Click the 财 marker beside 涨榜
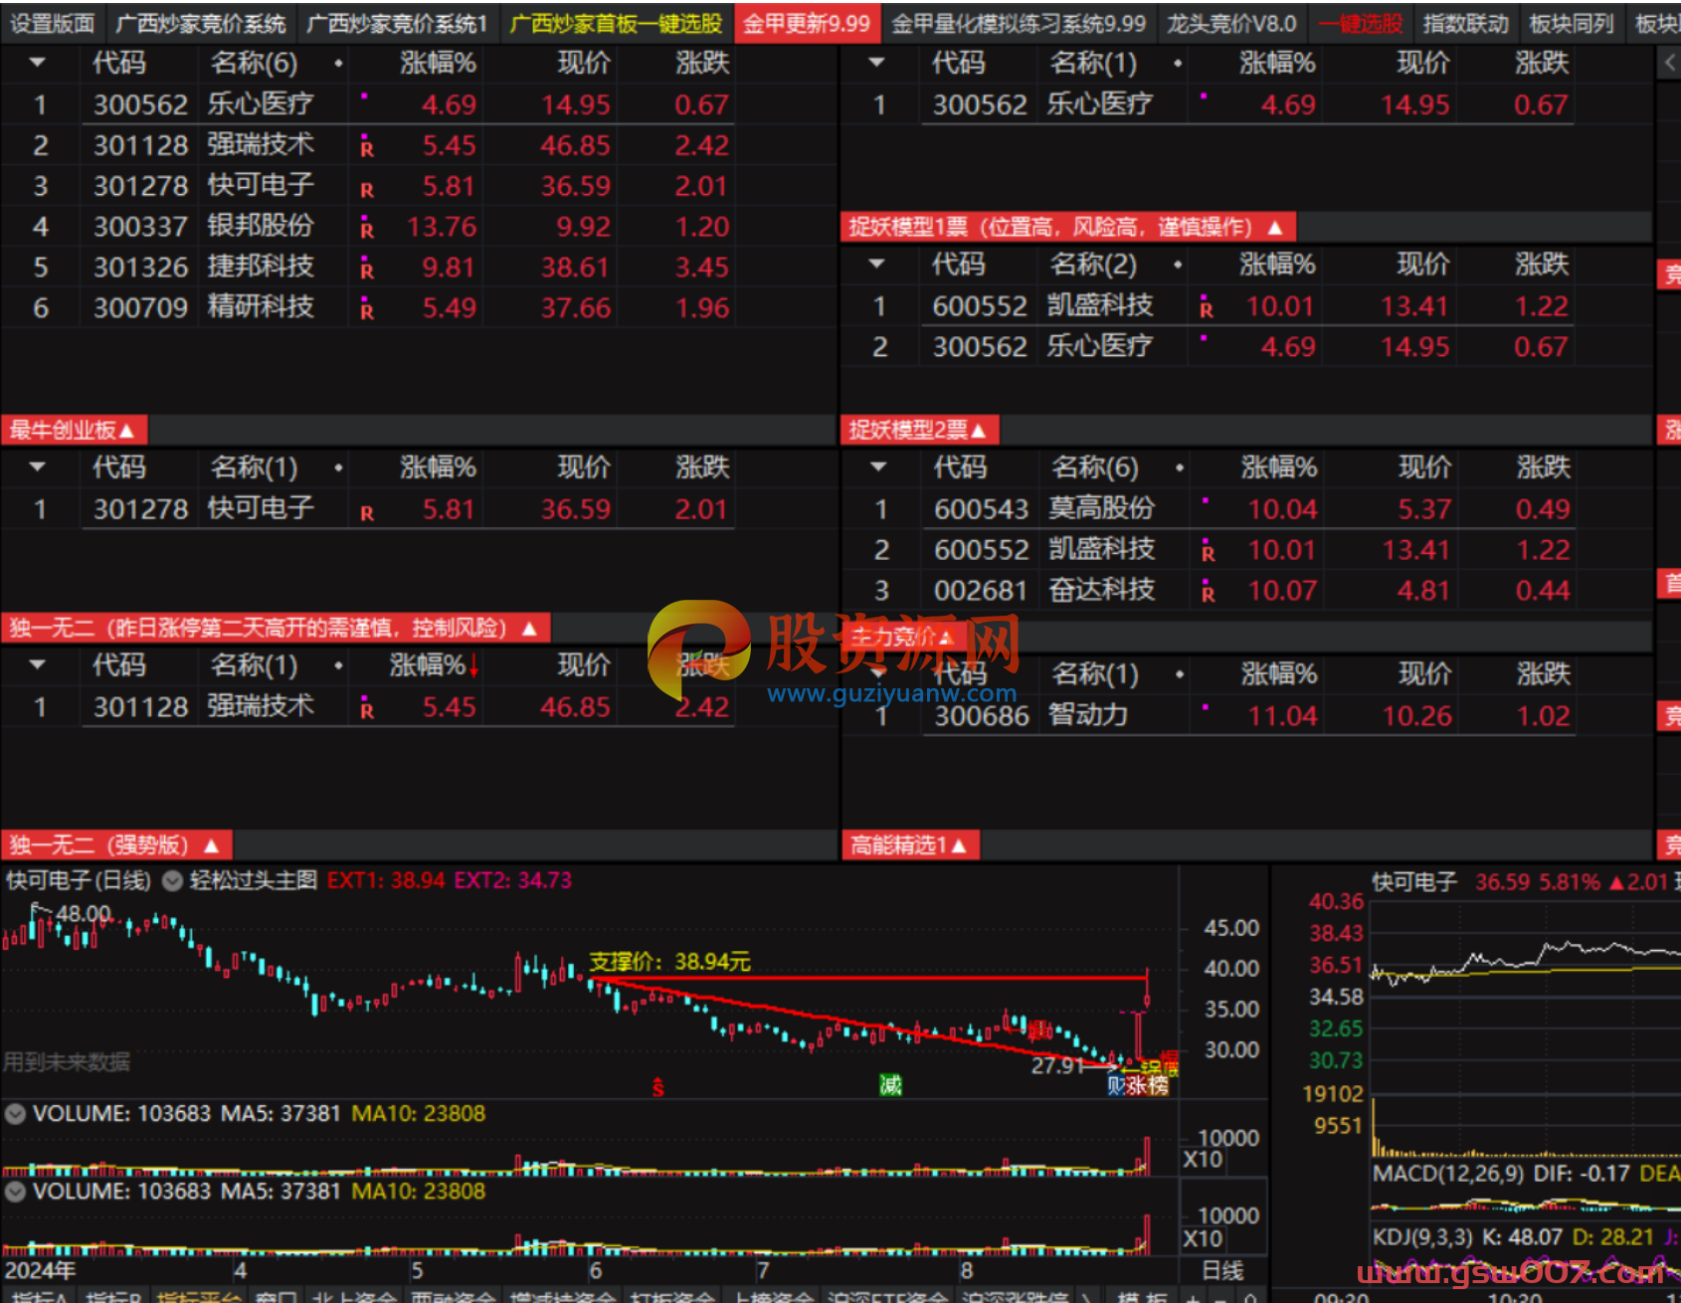 point(1117,1085)
